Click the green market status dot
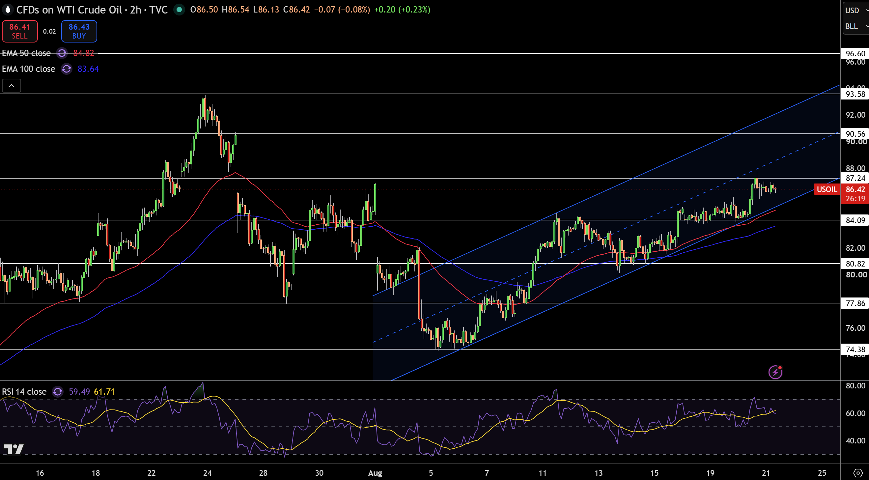This screenshot has height=480, width=869. 179,10
